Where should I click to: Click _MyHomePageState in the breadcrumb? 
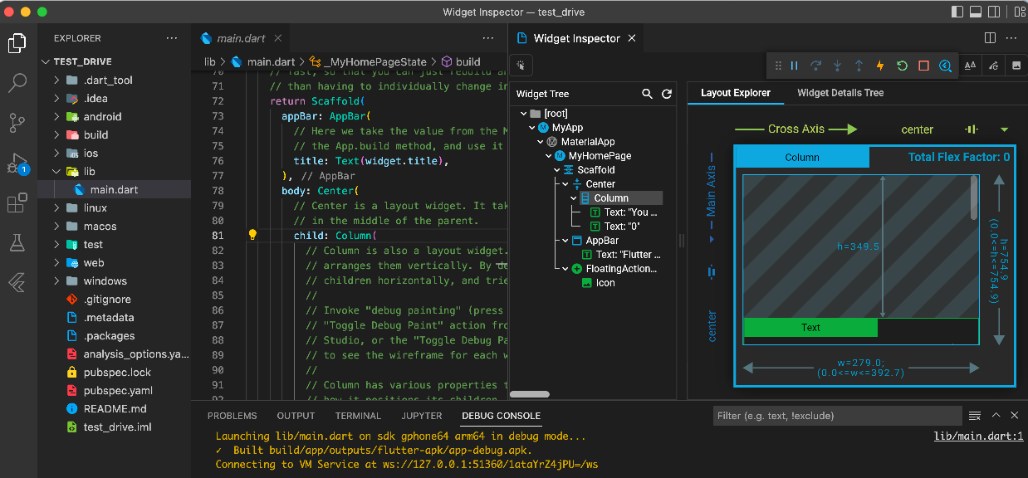pos(375,62)
